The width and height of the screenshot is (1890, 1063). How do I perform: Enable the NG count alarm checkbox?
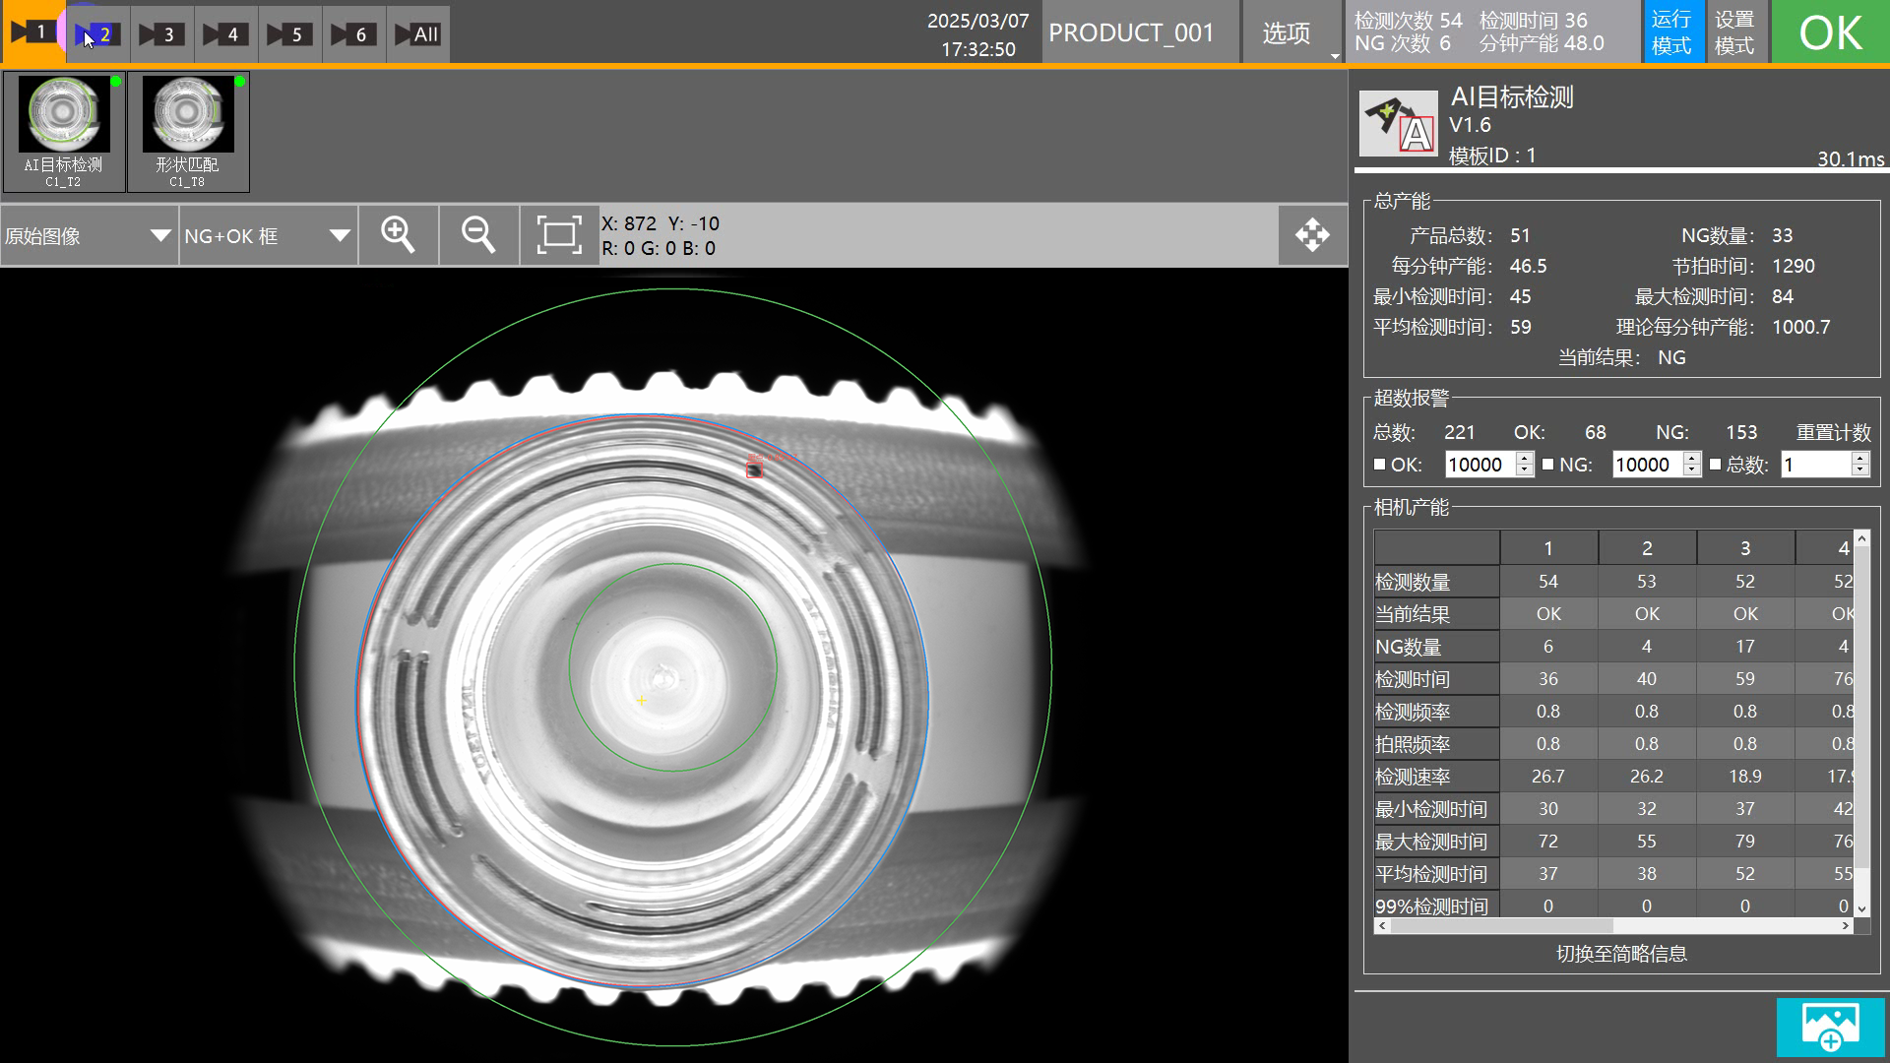1547,465
